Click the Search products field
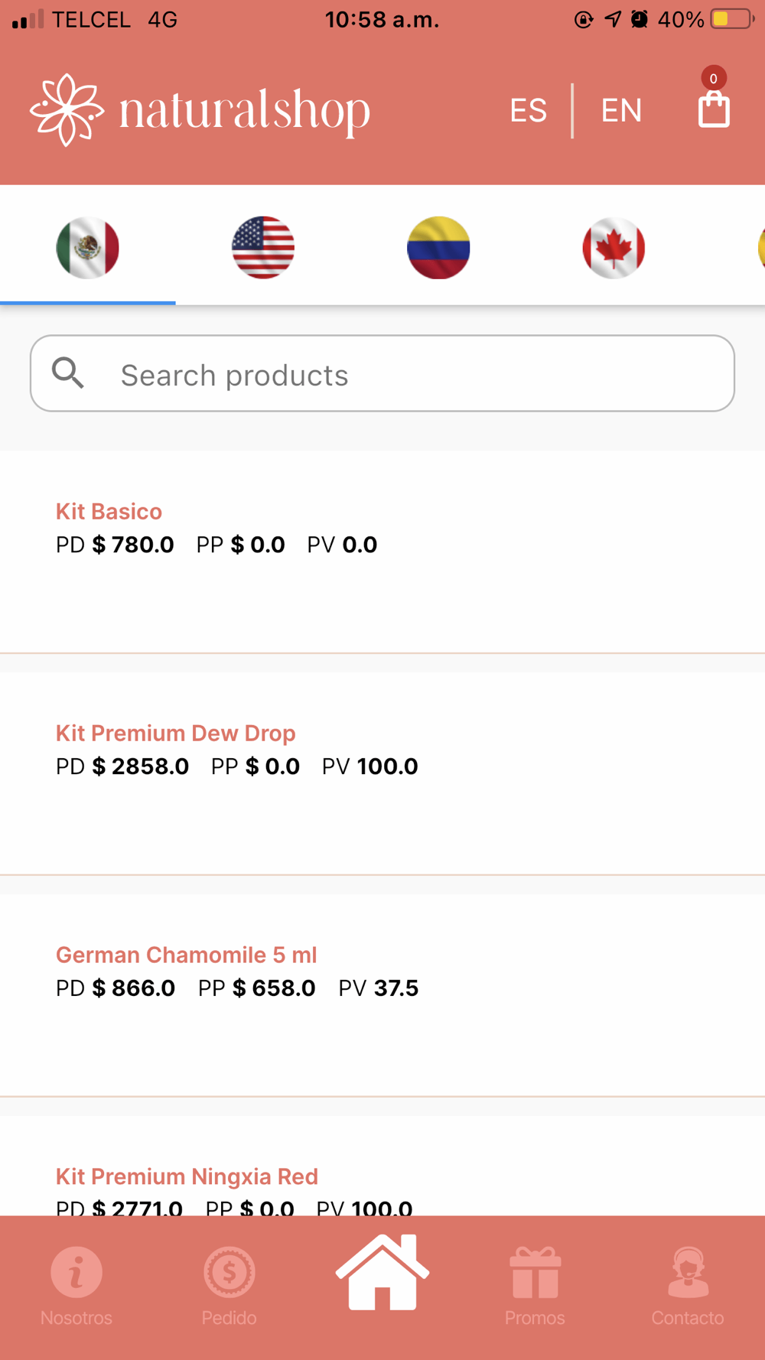 [413, 375]
